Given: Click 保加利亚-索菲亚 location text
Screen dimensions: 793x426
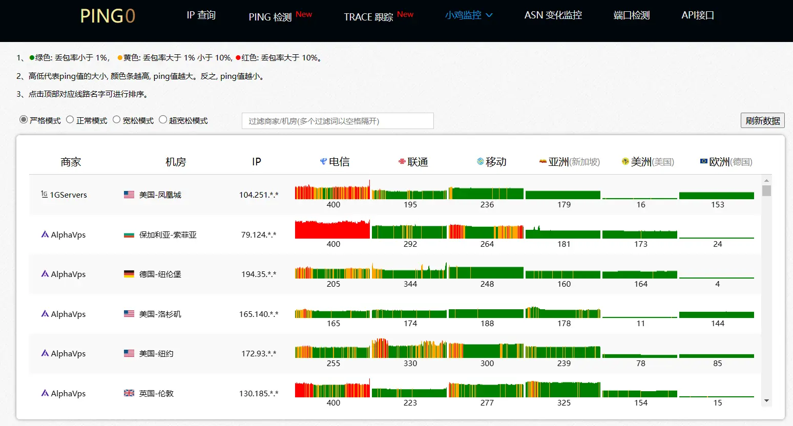Looking at the screenshot, I should [x=168, y=235].
